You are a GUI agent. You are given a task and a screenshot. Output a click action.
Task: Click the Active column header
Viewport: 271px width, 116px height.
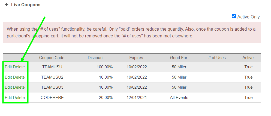[x=248, y=58]
